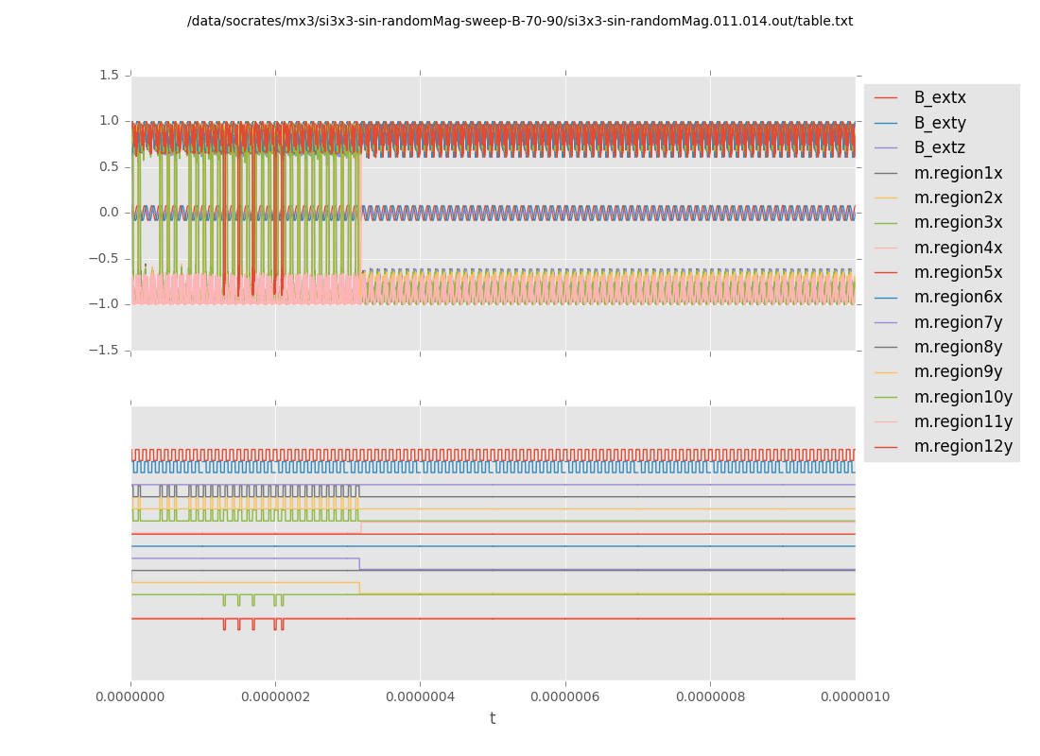Click the B_extx legend label
This screenshot has width=1040, height=756.
(x=939, y=97)
